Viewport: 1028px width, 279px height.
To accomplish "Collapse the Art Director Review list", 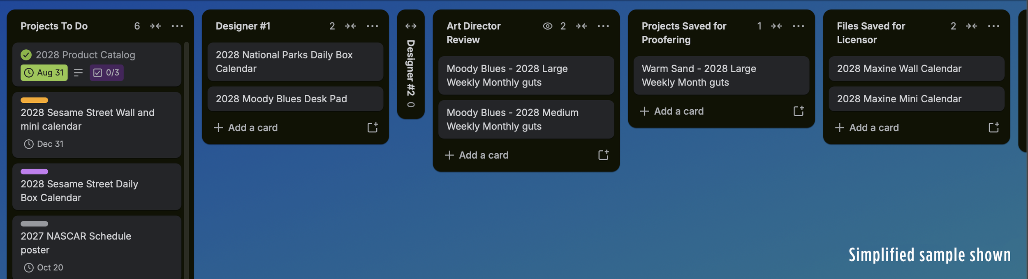I will (581, 26).
